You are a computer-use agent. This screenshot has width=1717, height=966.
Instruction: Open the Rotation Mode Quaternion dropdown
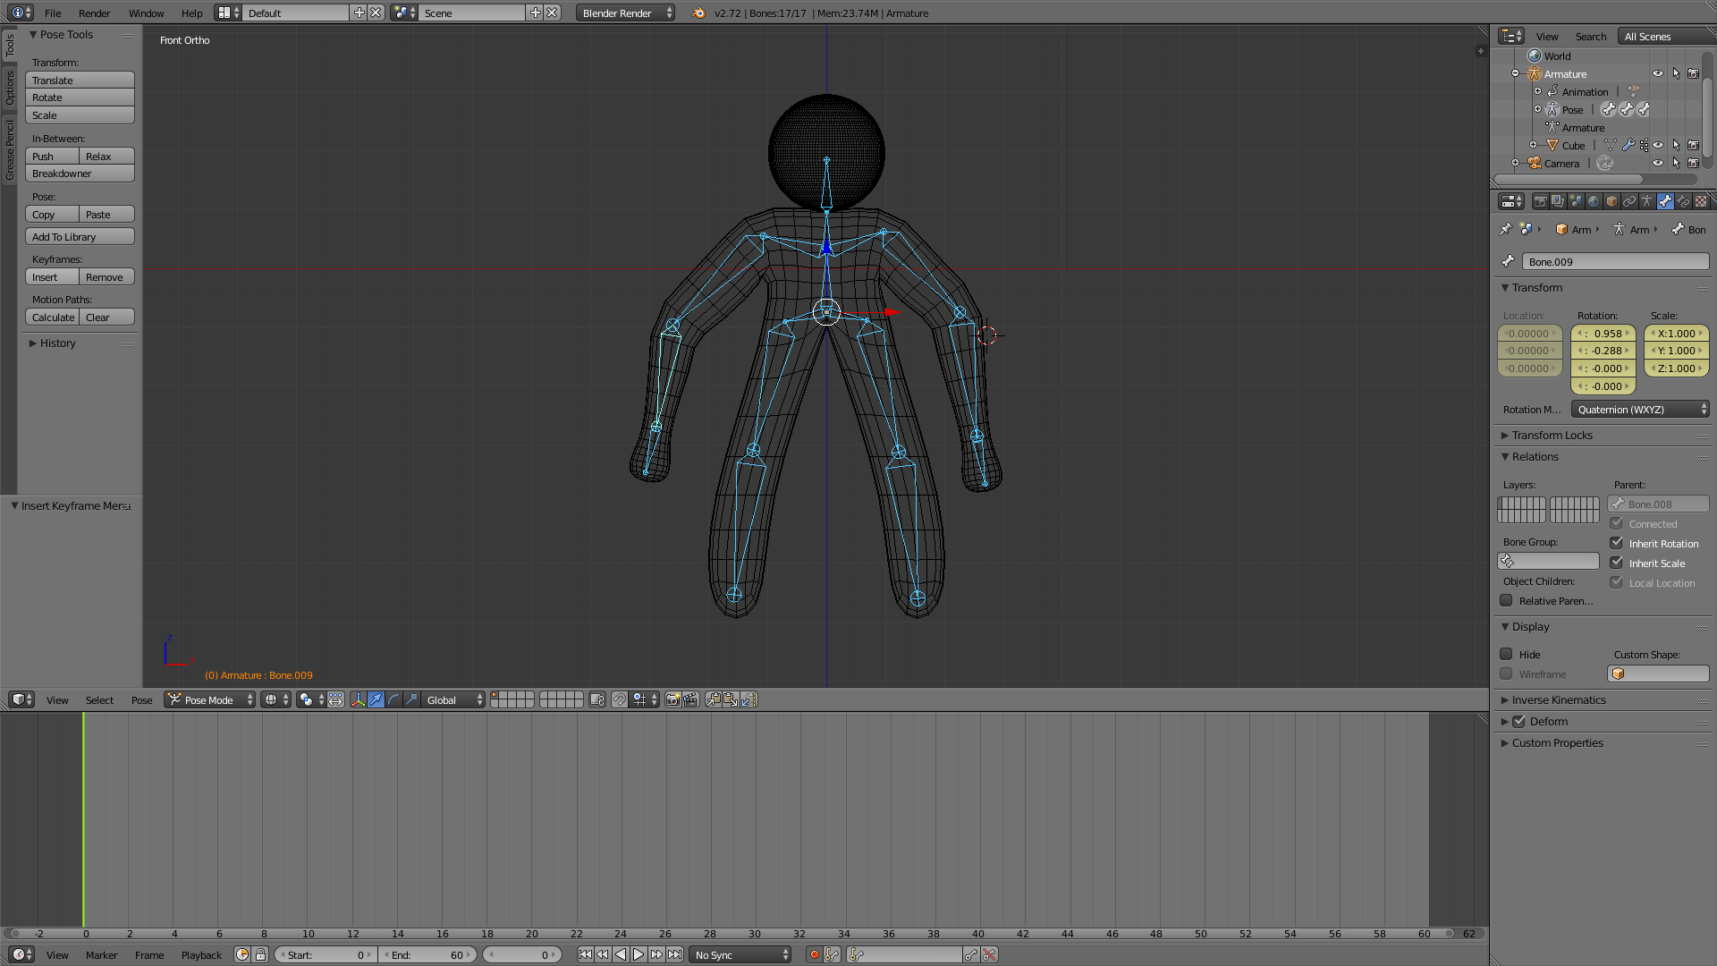point(1639,409)
